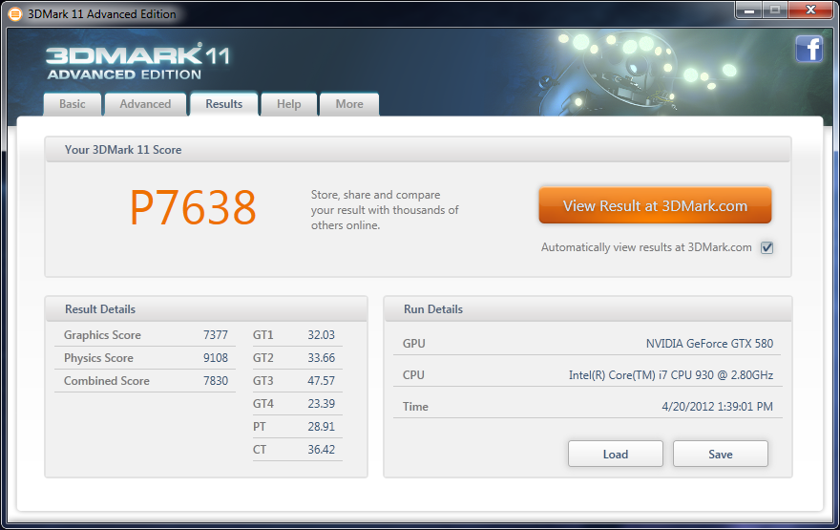Save the current benchmark result
This screenshot has height=530, width=840.
click(720, 454)
